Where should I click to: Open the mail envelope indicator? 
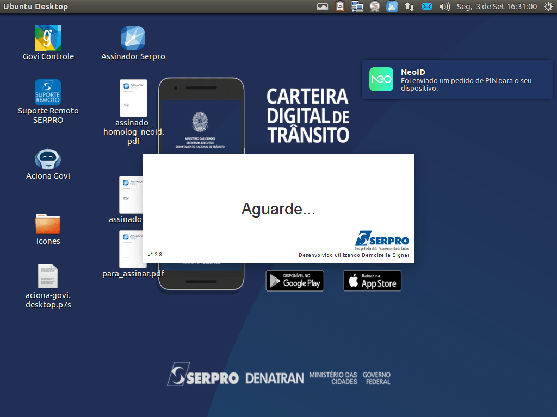click(427, 7)
